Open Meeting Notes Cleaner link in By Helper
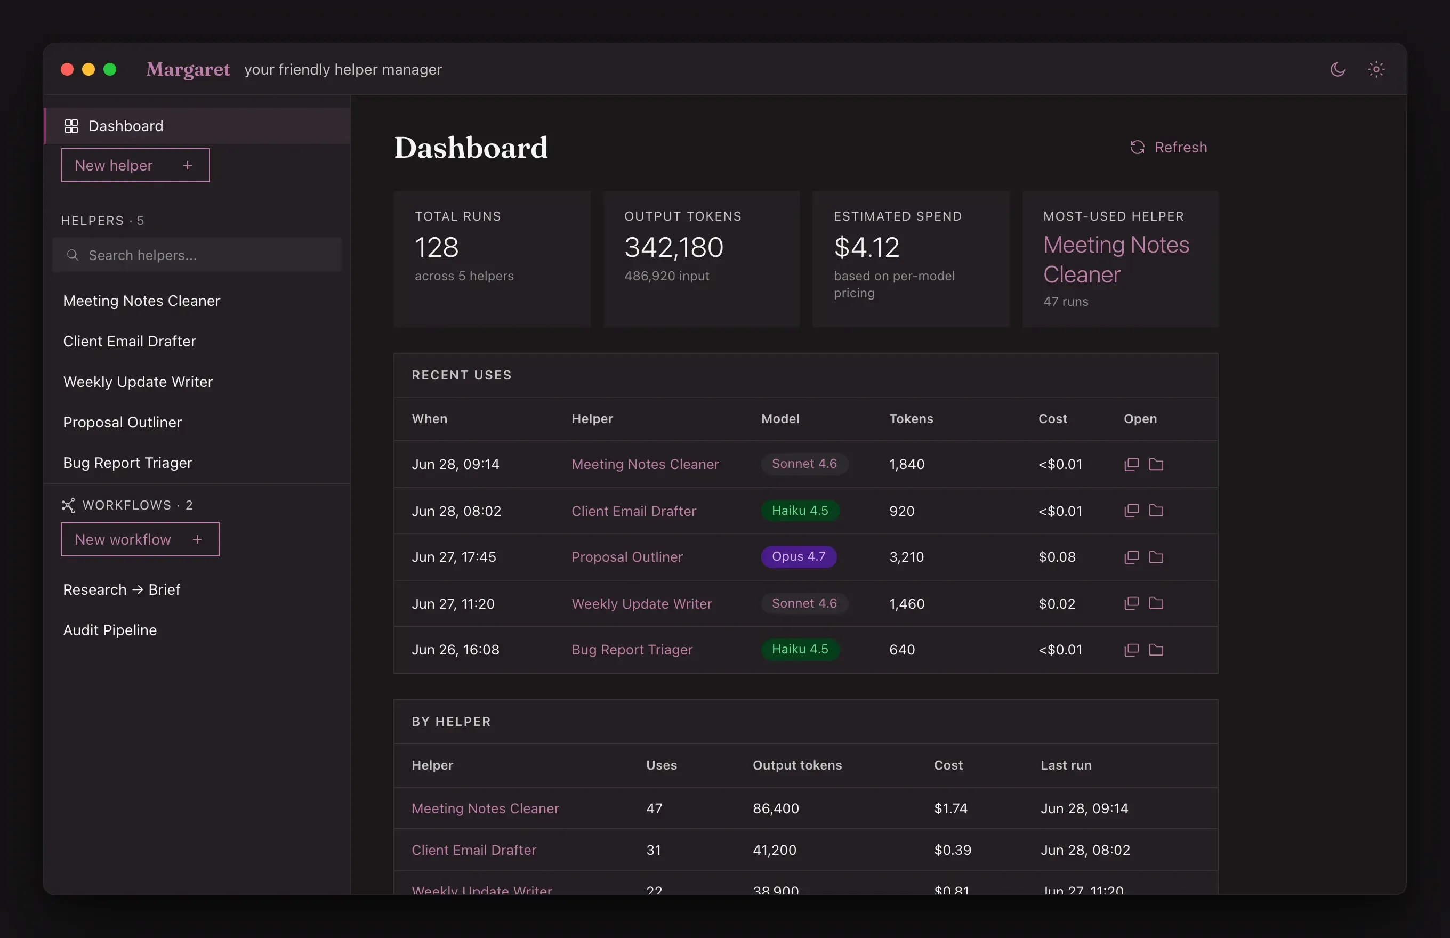The height and width of the screenshot is (938, 1450). [x=485, y=808]
